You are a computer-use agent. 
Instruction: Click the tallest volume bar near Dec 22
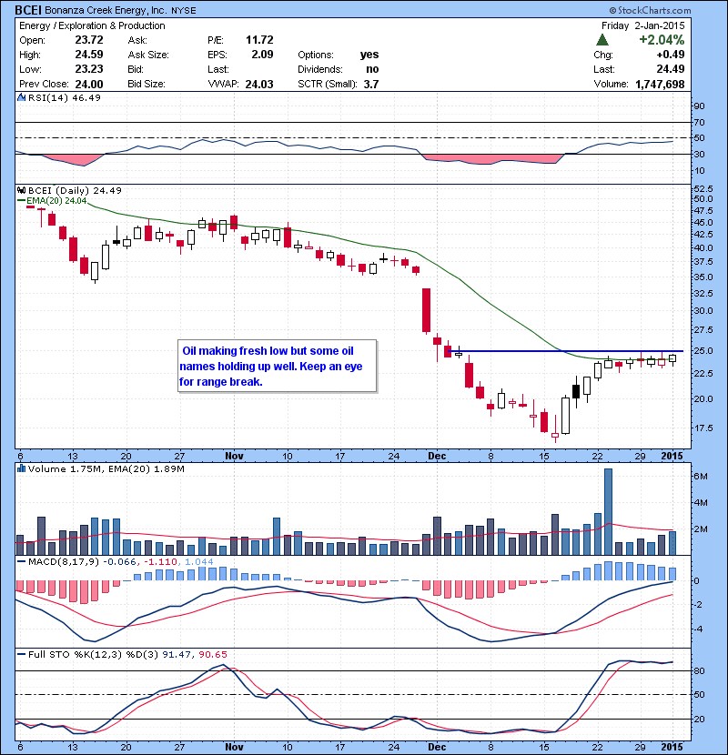coord(608,512)
